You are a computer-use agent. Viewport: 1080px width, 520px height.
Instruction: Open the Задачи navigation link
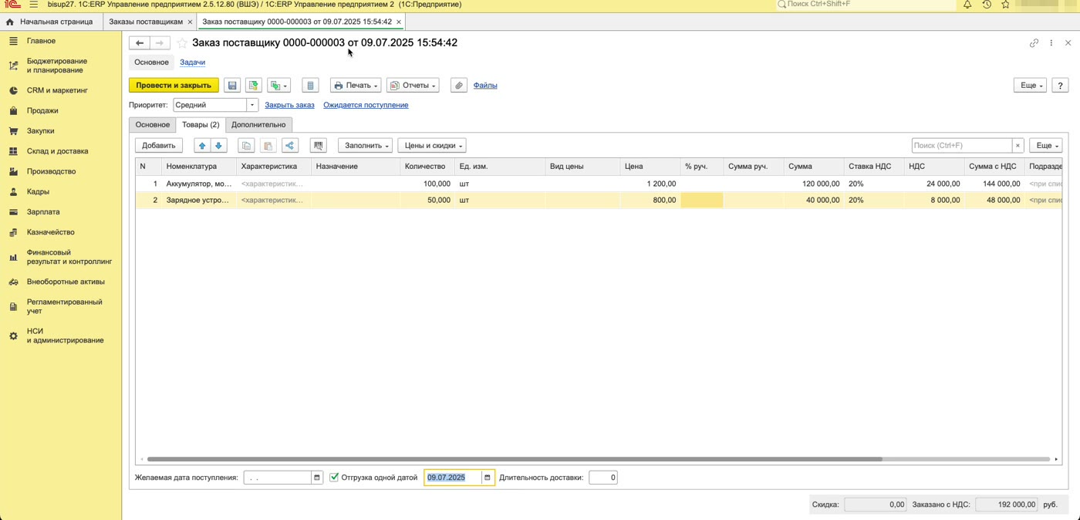click(192, 62)
